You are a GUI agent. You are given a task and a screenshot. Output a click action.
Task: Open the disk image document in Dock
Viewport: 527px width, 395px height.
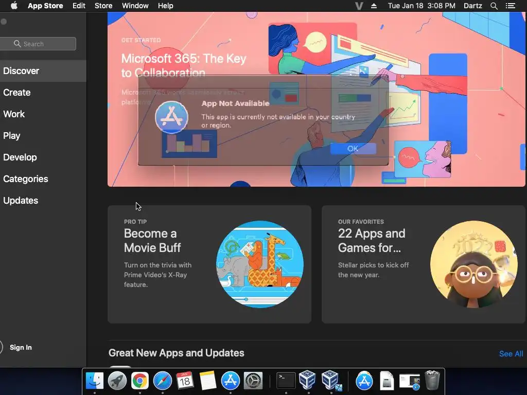point(387,381)
